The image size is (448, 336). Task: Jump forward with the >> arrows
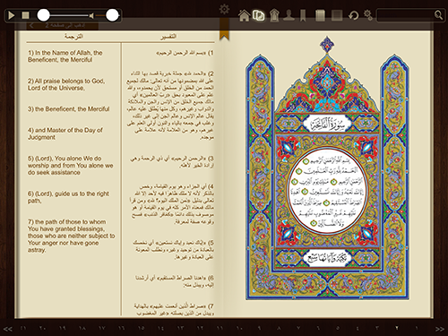point(439,329)
